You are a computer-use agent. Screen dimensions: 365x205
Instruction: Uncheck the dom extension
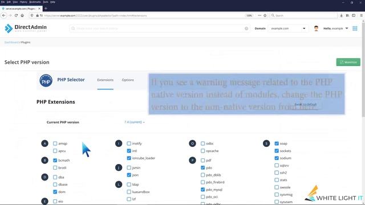click(x=55, y=192)
